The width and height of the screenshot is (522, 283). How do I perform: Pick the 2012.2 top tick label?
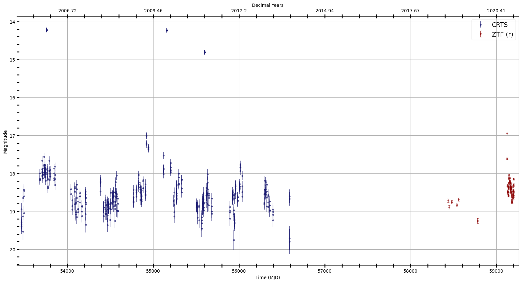click(239, 11)
